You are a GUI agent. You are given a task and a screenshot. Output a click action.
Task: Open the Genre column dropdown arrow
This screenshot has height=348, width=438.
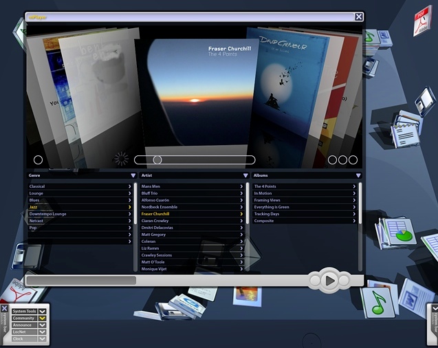click(x=133, y=175)
